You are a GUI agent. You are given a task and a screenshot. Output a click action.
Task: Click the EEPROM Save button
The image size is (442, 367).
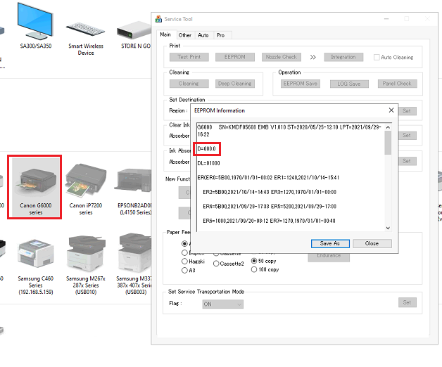coord(301,84)
